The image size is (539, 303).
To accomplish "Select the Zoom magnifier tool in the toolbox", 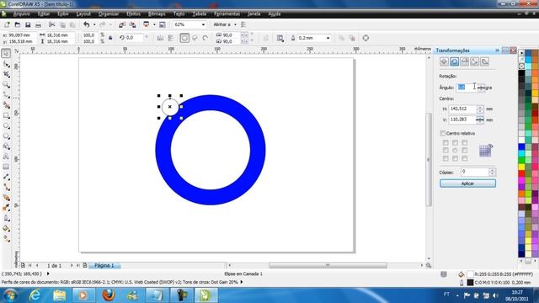I will pos(6,84).
